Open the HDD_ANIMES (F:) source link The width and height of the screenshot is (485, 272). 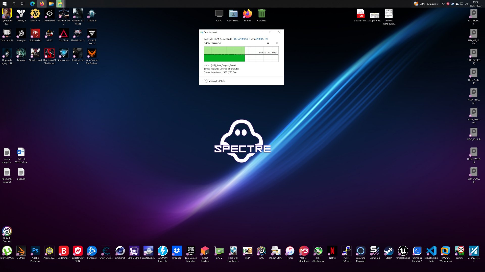coord(241,39)
